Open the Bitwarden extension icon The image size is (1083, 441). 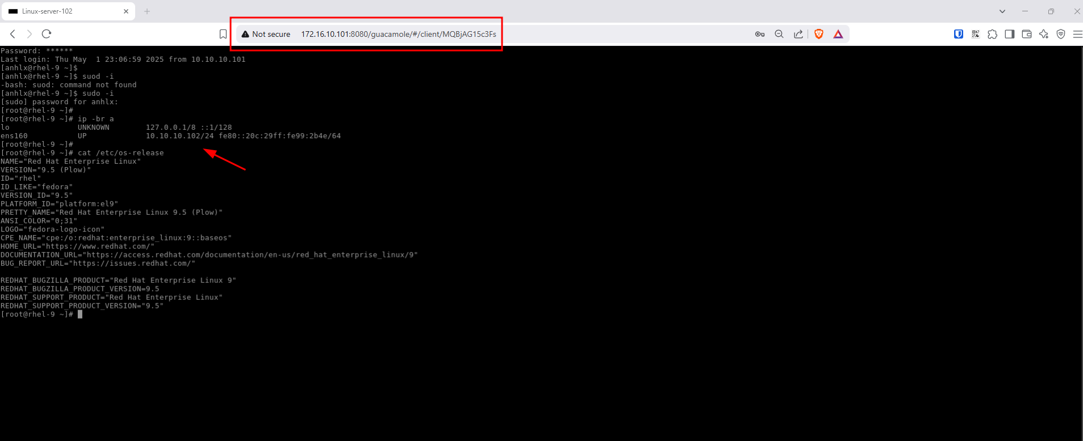click(x=959, y=34)
